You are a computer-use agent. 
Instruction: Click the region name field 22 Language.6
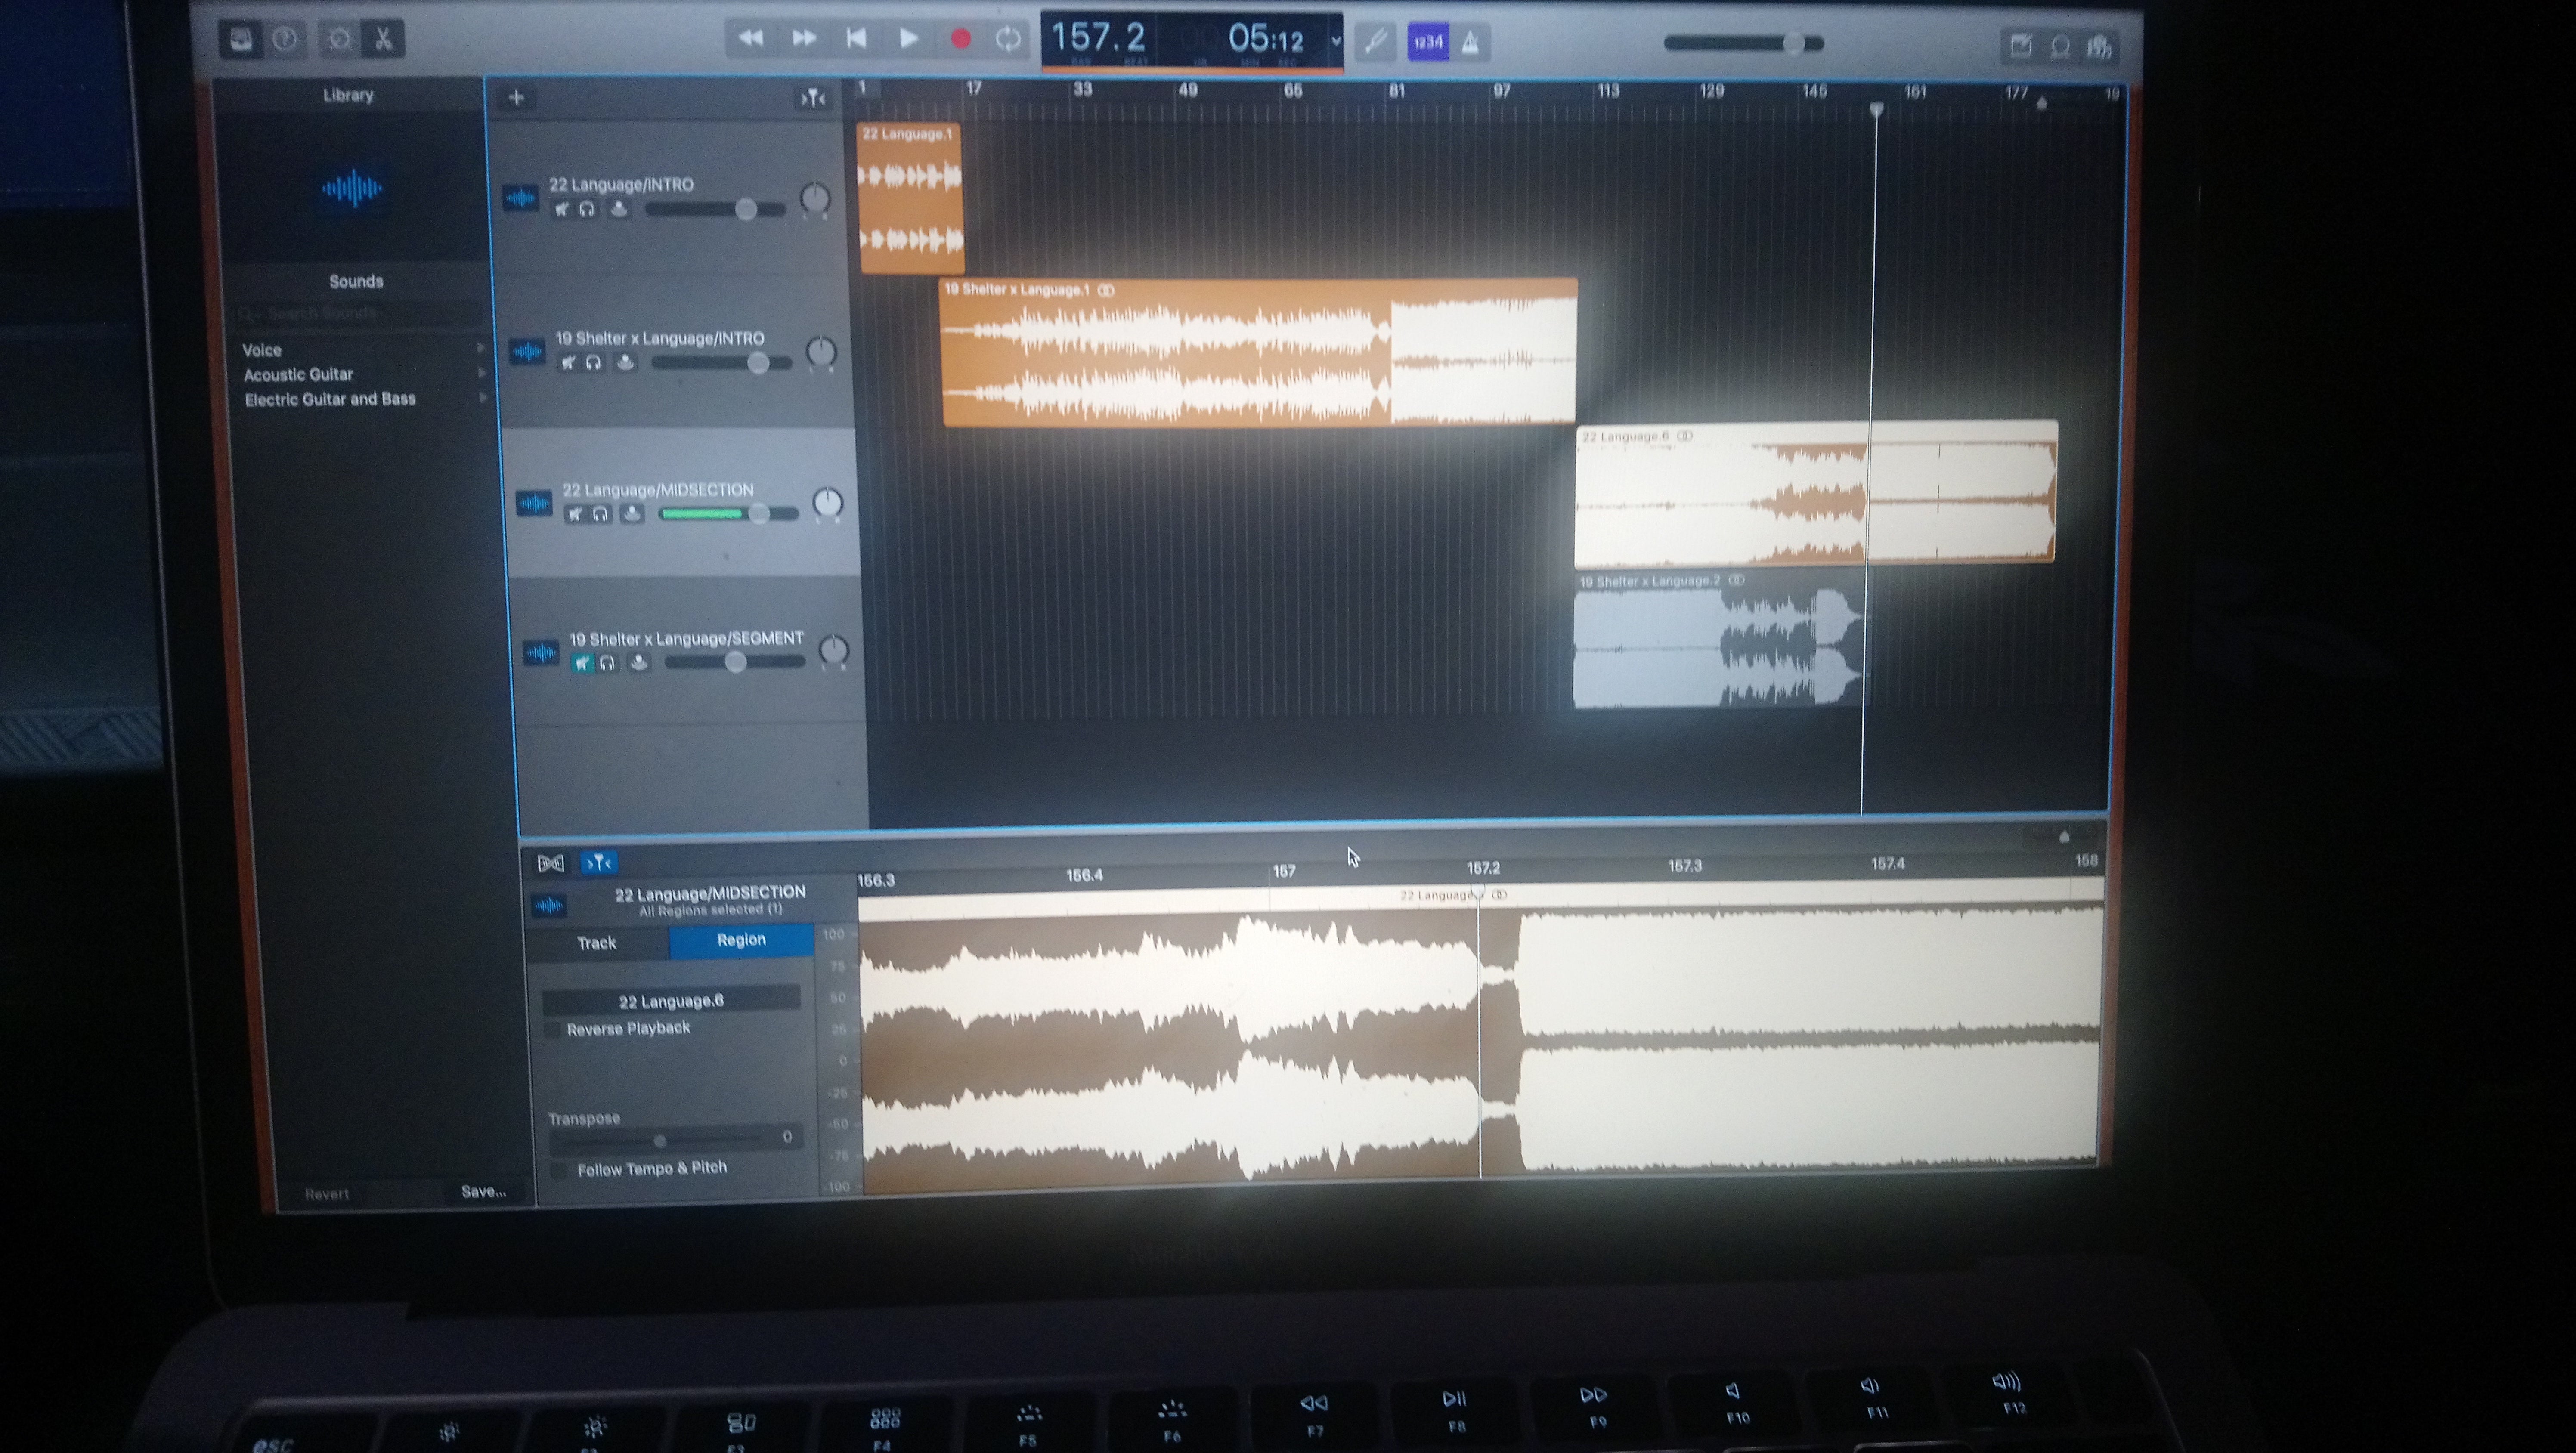pos(671,1001)
